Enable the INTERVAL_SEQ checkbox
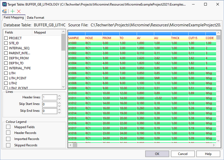The image size is (224, 160). pyautogui.click(x=6, y=48)
